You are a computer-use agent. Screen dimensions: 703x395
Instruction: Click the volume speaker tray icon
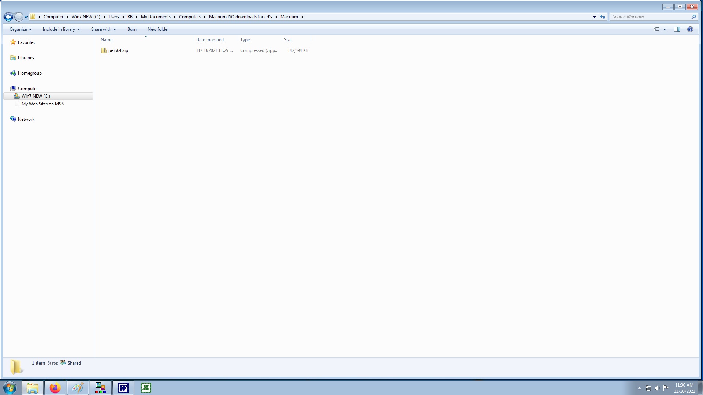coord(657,388)
